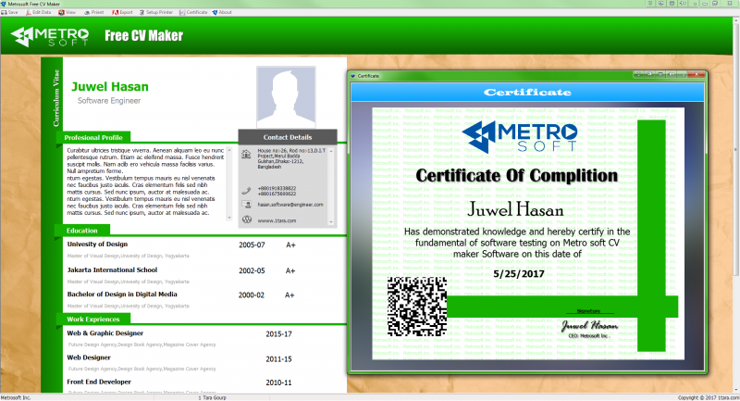Open the About toolbar item
This screenshot has width=740, height=401.
(x=222, y=12)
